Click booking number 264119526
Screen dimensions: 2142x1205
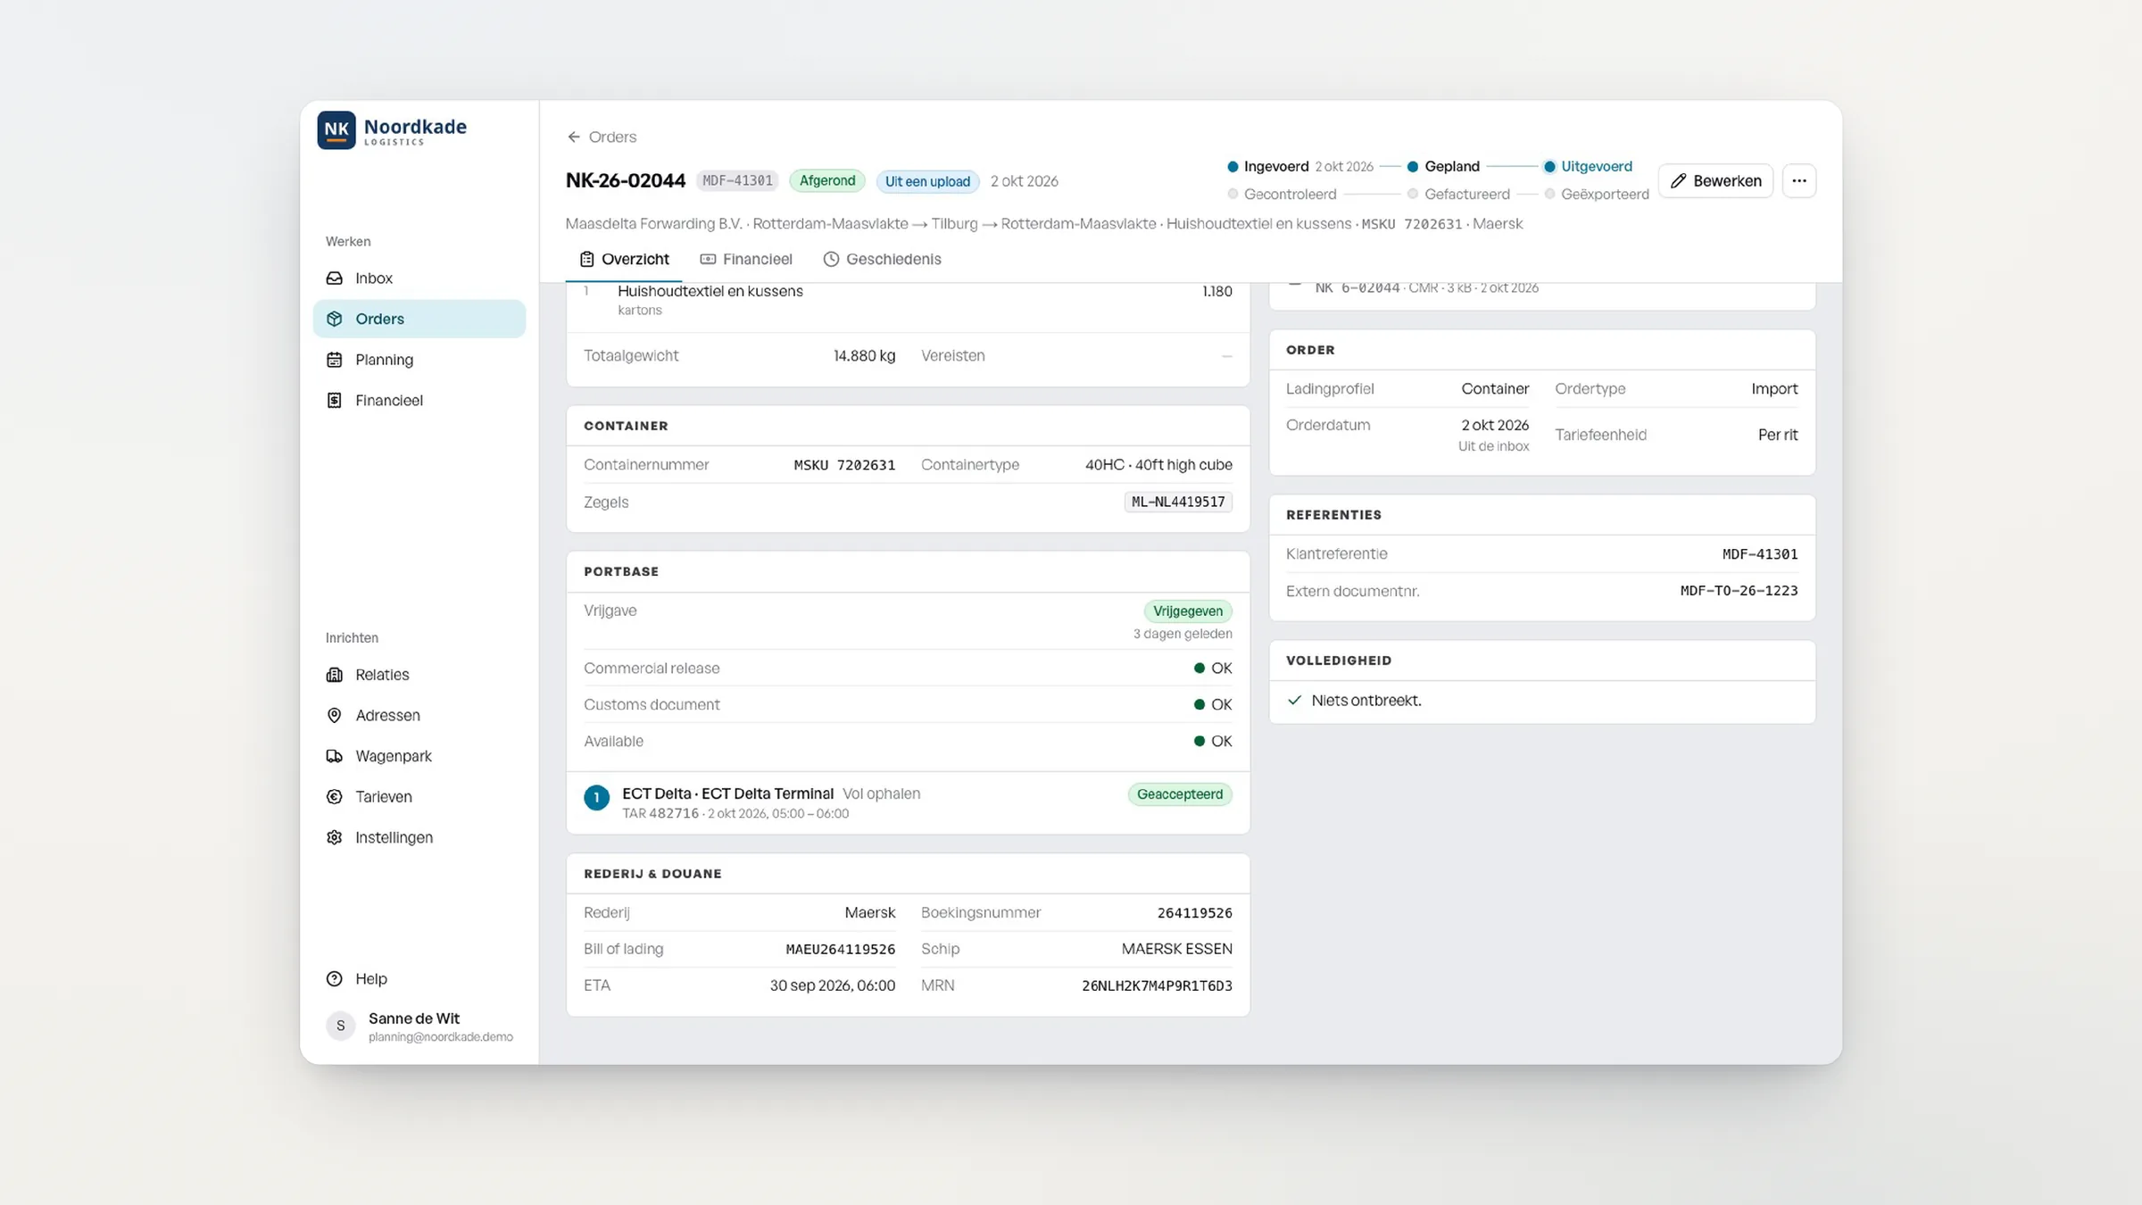(x=1194, y=913)
